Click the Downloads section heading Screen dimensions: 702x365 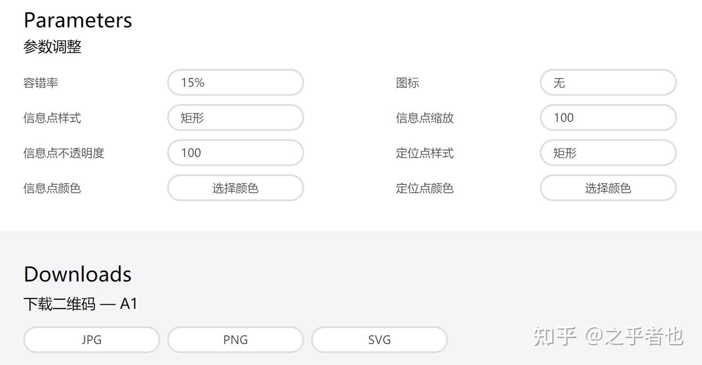[x=78, y=274]
